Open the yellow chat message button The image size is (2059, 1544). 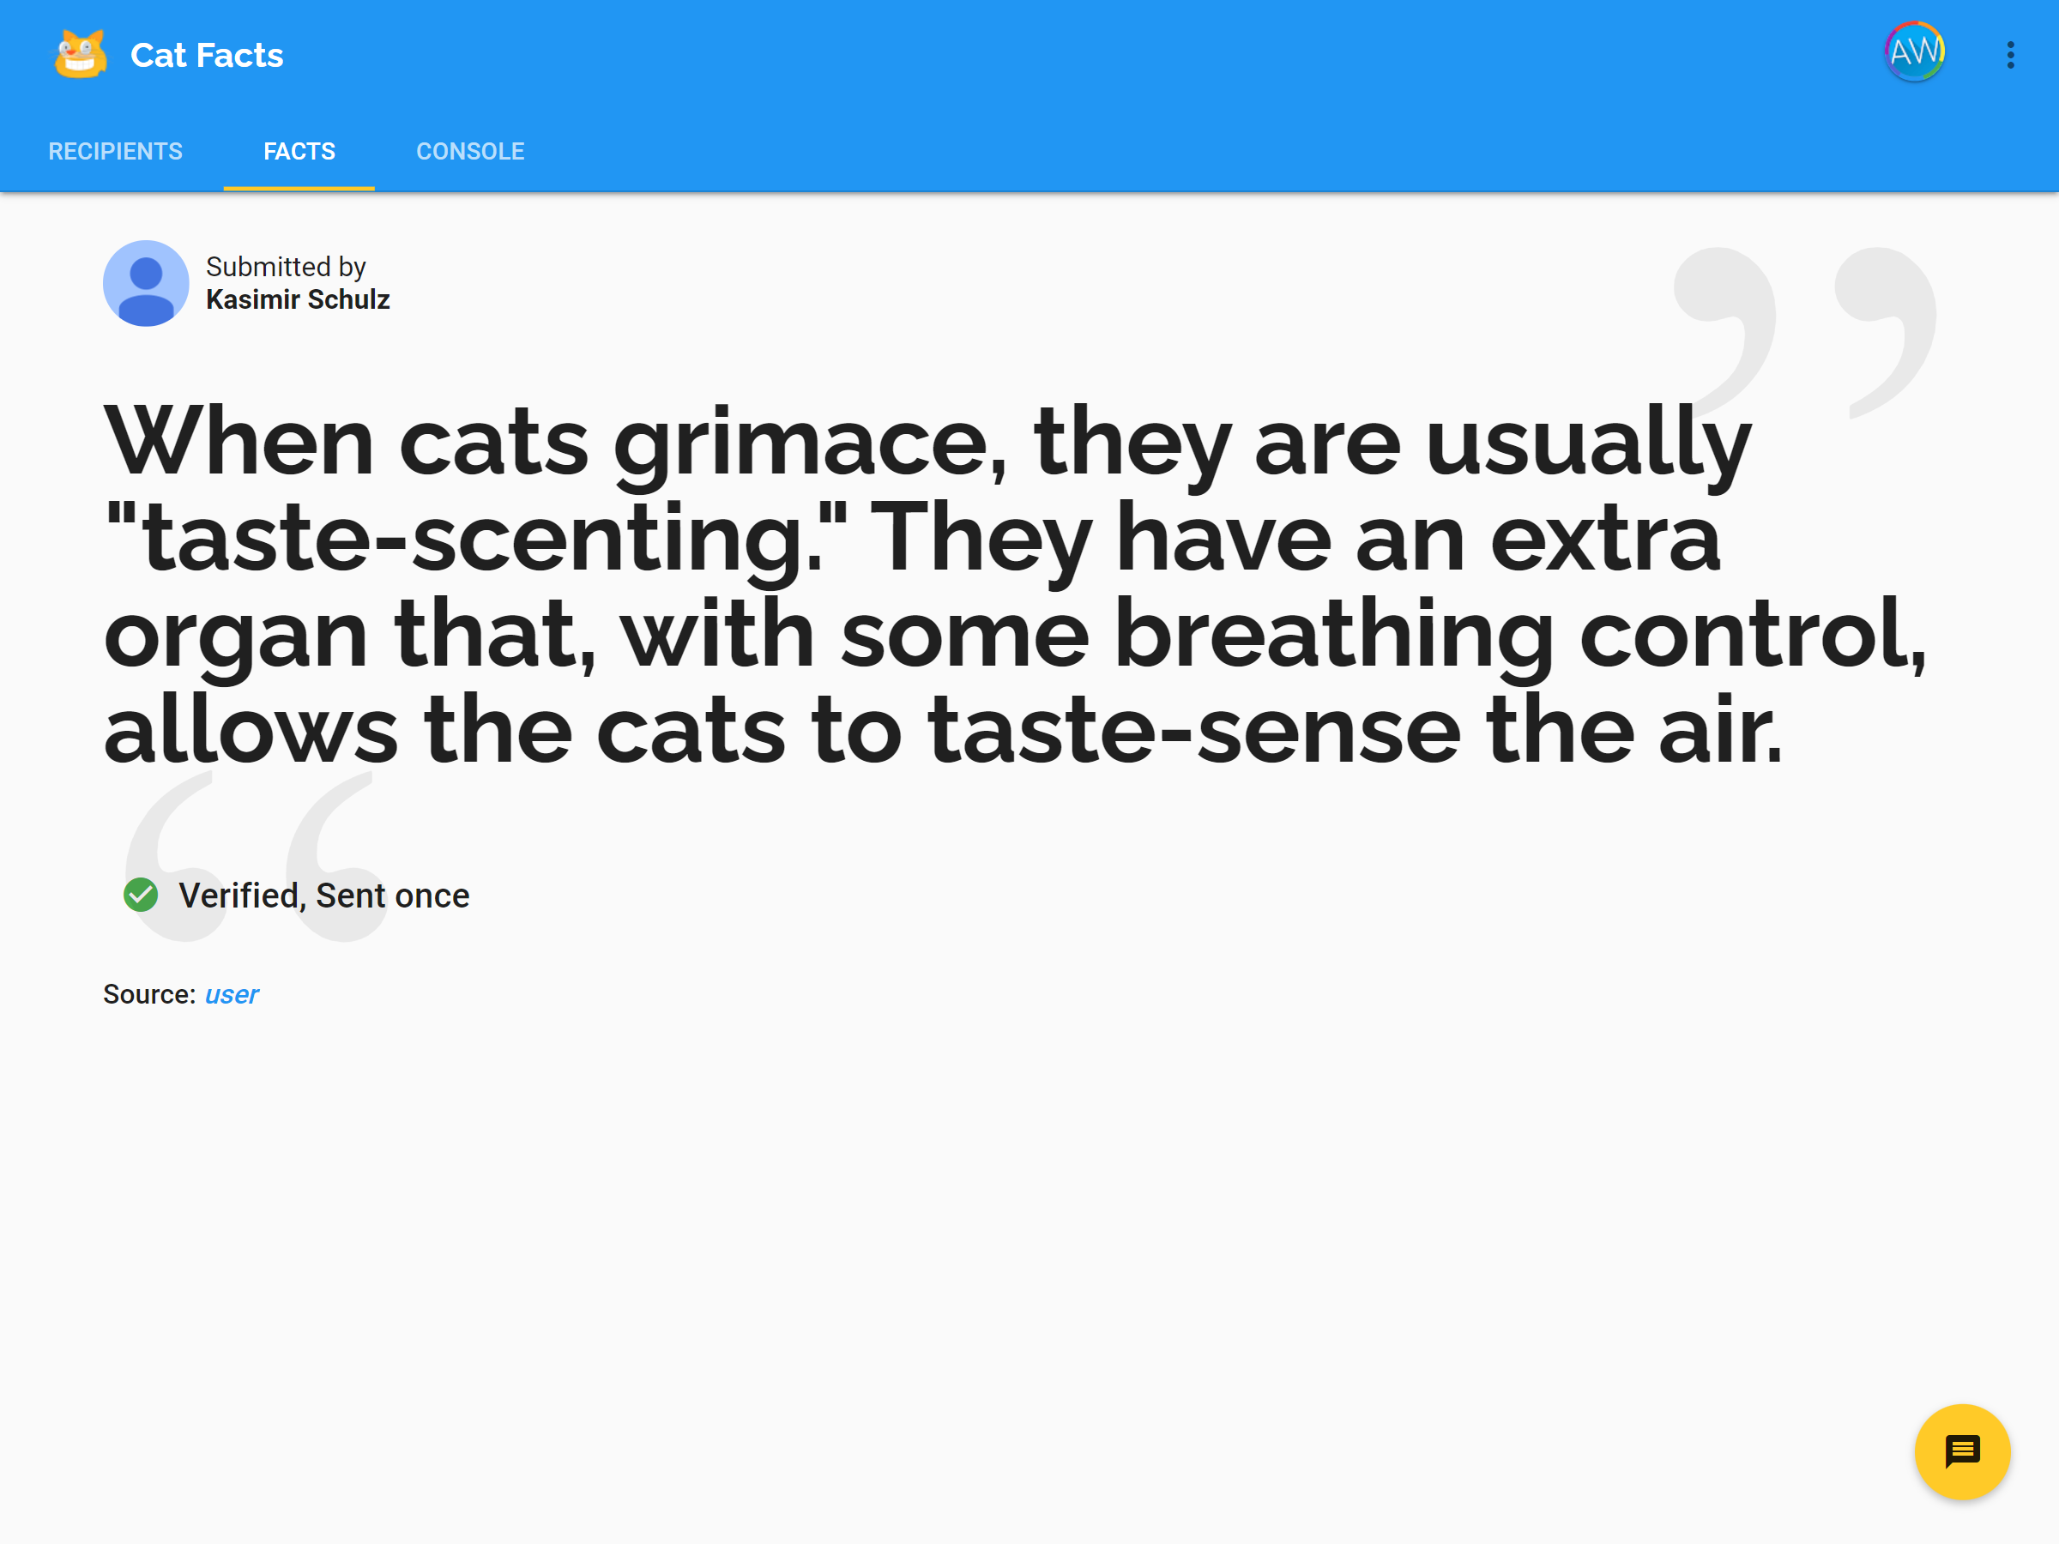click(1961, 1451)
